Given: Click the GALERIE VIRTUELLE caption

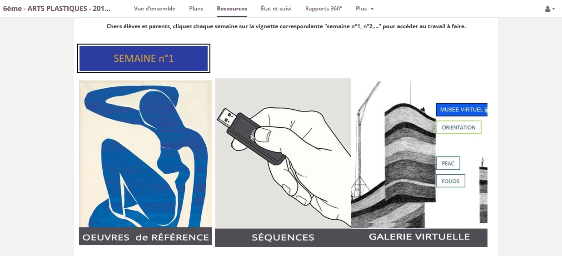Looking at the screenshot, I should pyautogui.click(x=419, y=237).
